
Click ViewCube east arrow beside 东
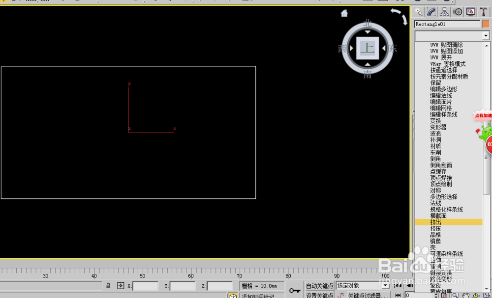(384, 48)
